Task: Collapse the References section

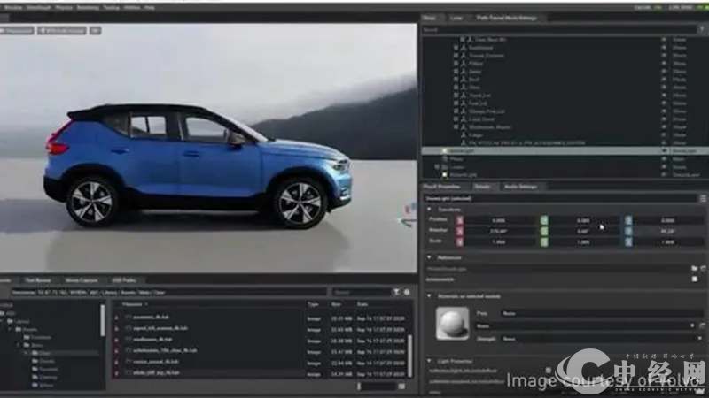Action: coord(430,257)
